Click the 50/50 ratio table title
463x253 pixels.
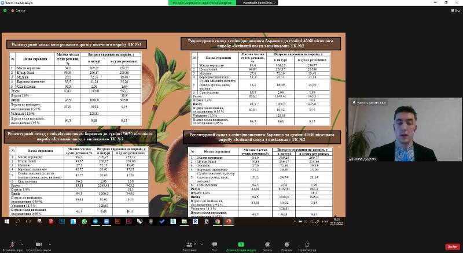(x=80, y=136)
